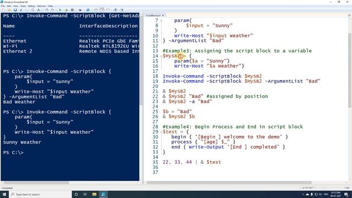Open the Debug menu
The height and width of the screenshot is (198, 352).
(x=31, y=6)
